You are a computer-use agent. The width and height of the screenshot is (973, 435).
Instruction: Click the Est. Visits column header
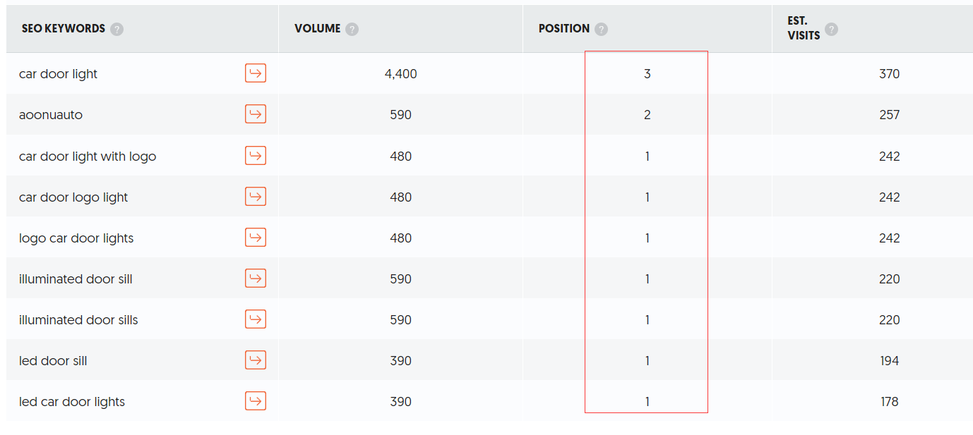(804, 28)
